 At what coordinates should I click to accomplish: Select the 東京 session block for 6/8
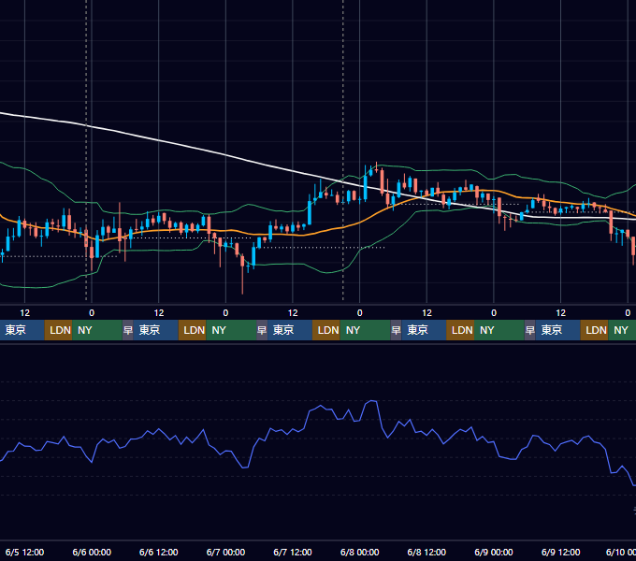pos(424,330)
